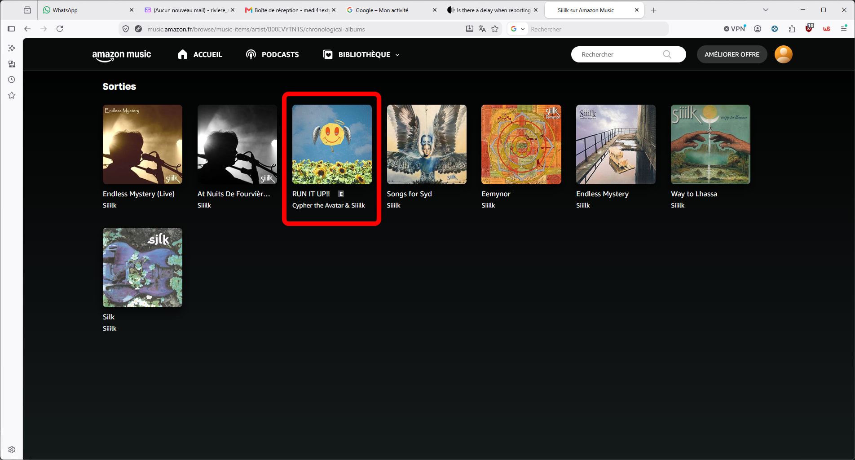
Task: Click the install app icon in address bar
Action: tap(469, 29)
